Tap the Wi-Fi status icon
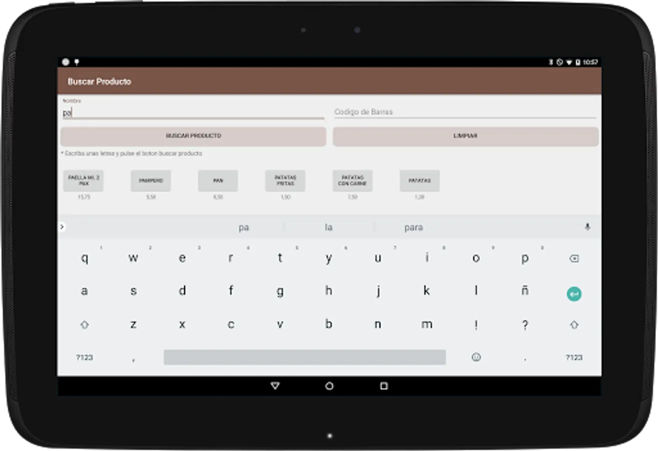This screenshot has height=451, width=658. [569, 62]
